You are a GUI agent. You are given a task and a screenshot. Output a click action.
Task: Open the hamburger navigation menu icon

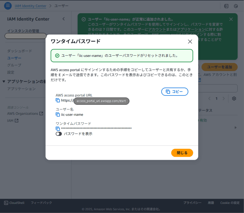8,6
